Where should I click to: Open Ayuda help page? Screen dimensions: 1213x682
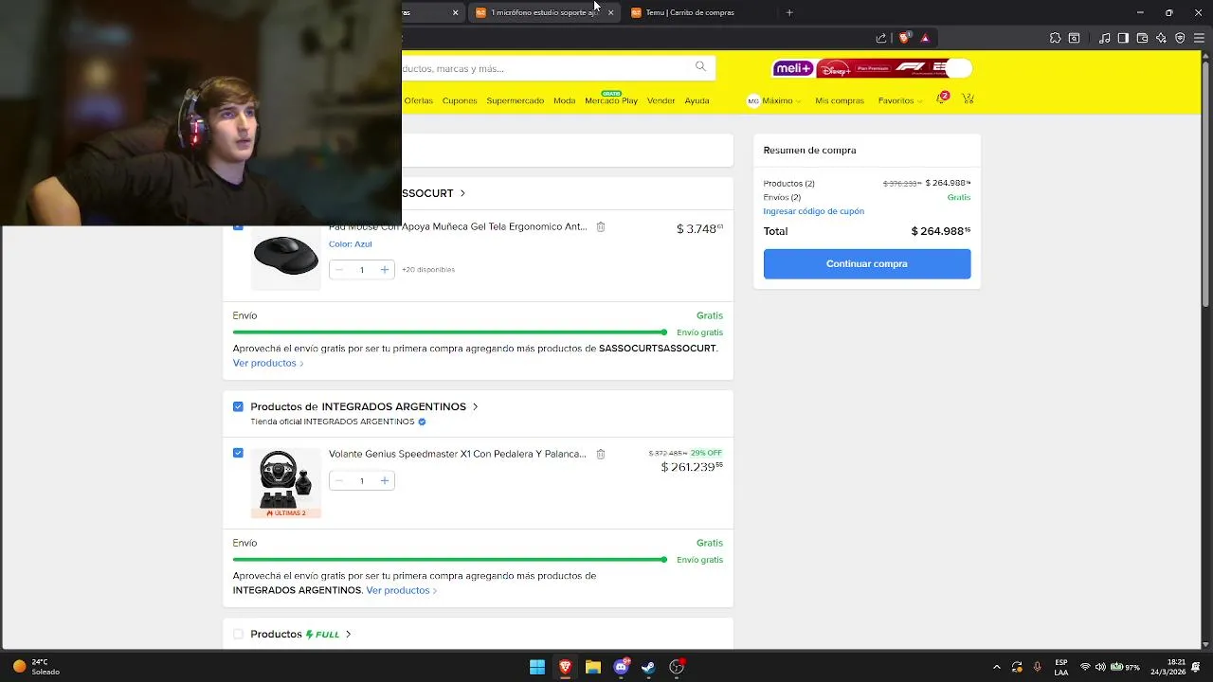pyautogui.click(x=697, y=100)
